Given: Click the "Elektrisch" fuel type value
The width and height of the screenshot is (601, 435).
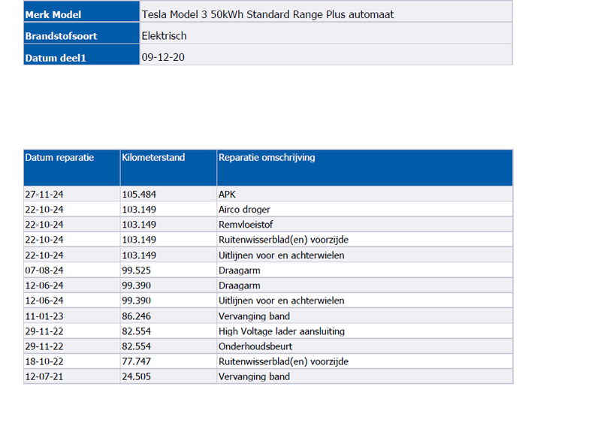Looking at the screenshot, I should (165, 35).
